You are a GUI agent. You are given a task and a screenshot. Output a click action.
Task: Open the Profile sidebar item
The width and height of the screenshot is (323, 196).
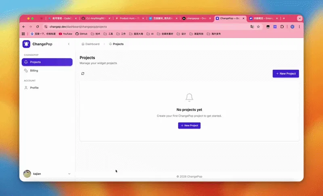(47, 88)
